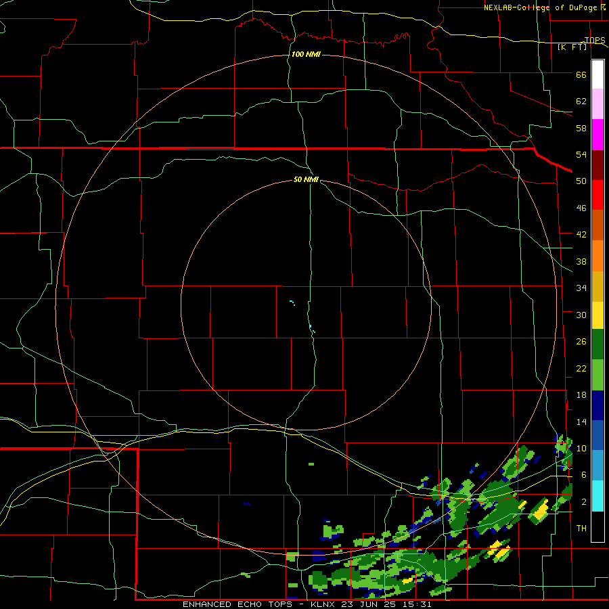Click the "100 NMI" range ring label
This screenshot has width=609, height=609.
(306, 54)
